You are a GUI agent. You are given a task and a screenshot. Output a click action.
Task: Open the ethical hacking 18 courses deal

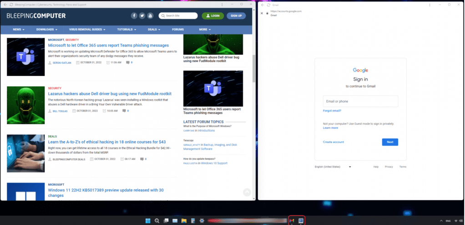[107, 142]
